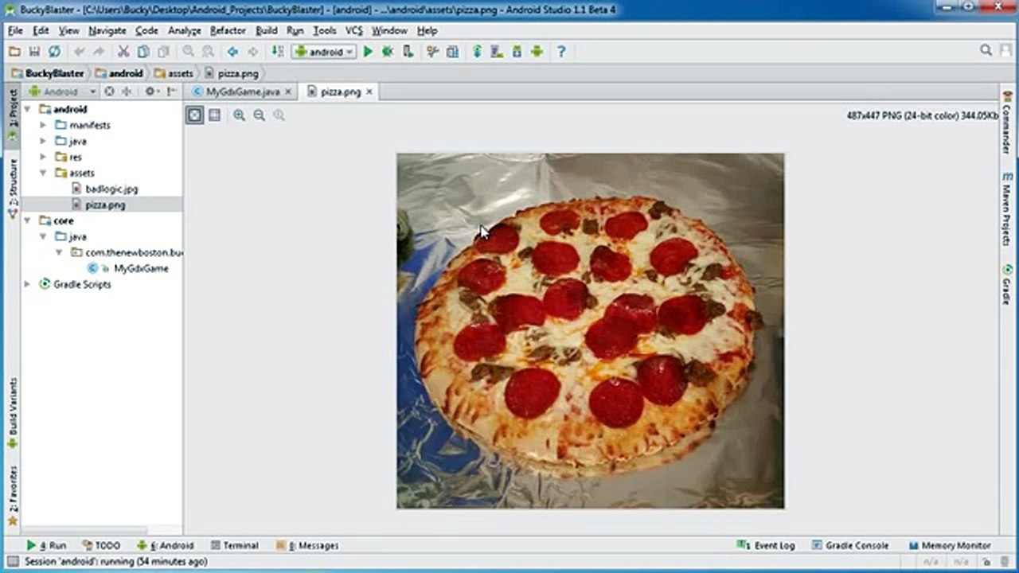Open the File menu

pyautogui.click(x=15, y=30)
